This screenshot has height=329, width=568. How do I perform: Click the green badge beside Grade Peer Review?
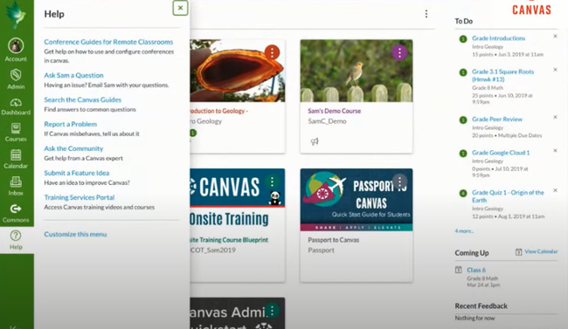coord(462,120)
